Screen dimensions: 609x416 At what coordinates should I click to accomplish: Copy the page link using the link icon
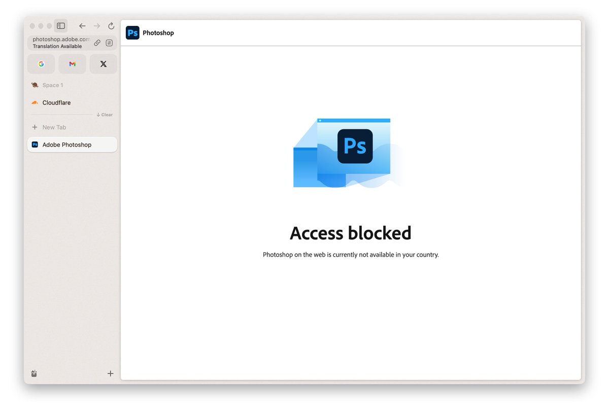(97, 43)
